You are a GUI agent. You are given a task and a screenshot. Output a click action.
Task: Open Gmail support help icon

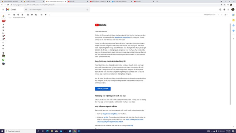pyautogui.click(x=220, y=10)
